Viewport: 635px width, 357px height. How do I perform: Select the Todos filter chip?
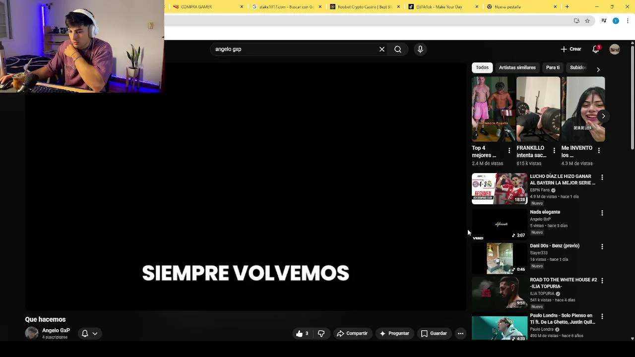point(482,67)
